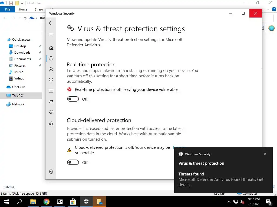
Task: Open Home tab in File Explorer
Action: pos(23,9)
